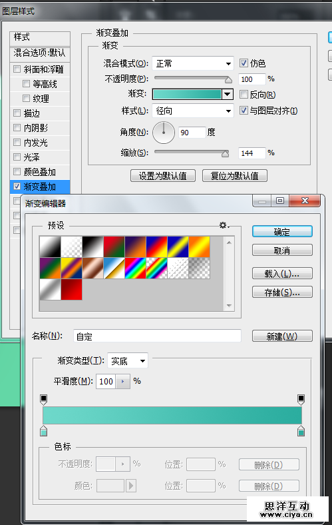This screenshot has width=332, height=525.
Task: Select the right opacity stop above gradient bar
Action: coord(301,400)
